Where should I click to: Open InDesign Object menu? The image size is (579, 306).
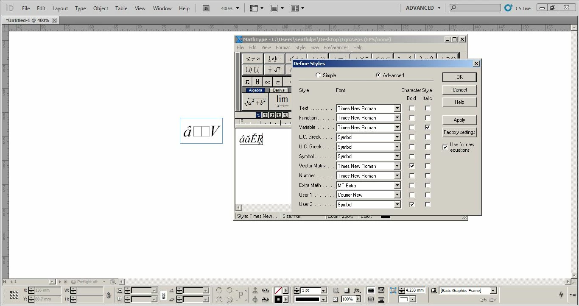click(101, 8)
